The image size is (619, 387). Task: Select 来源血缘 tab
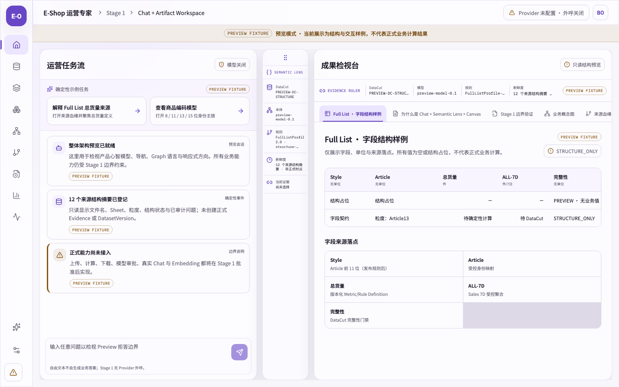[598, 114]
